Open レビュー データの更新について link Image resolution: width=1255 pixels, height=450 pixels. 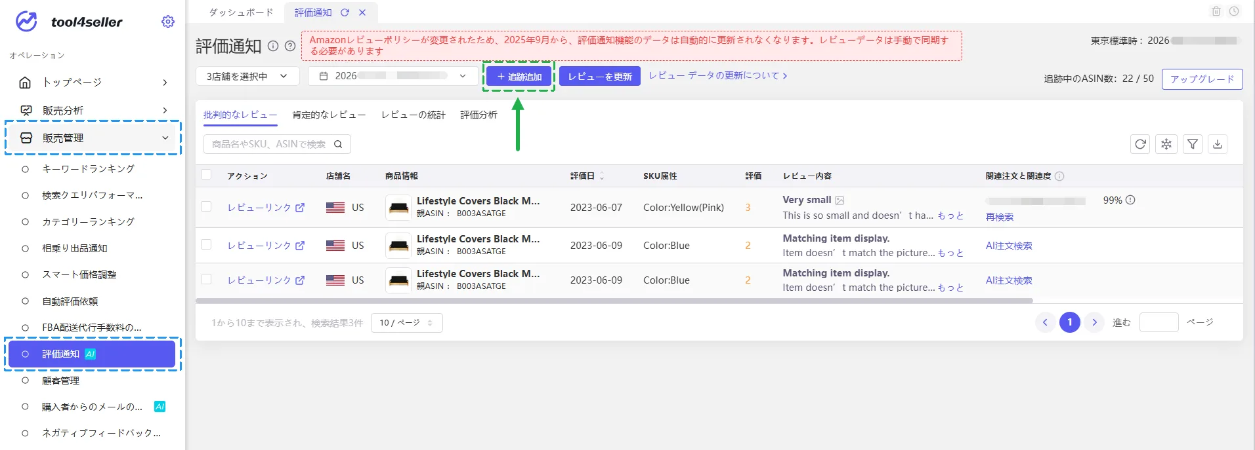coord(718,75)
